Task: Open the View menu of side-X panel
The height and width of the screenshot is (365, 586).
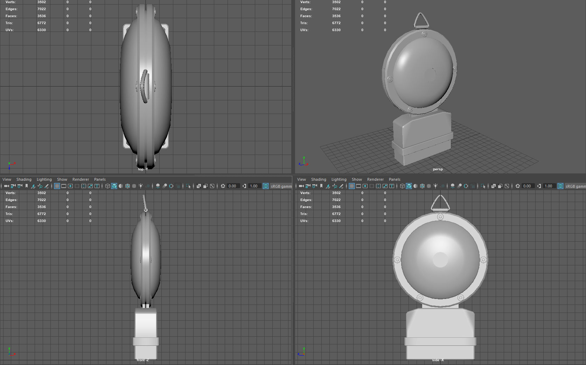Action: (x=301, y=179)
